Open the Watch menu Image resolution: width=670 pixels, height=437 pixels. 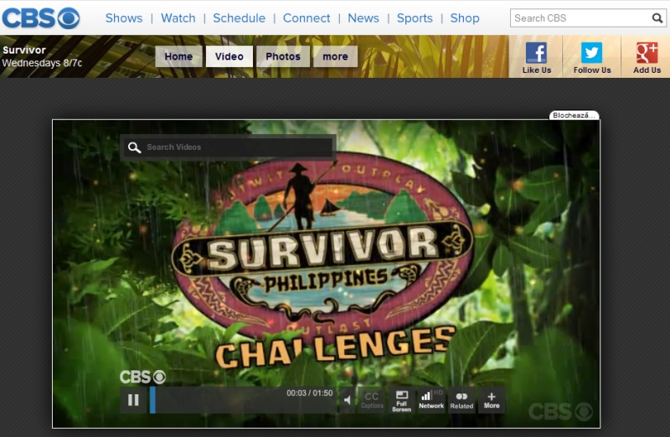178,18
